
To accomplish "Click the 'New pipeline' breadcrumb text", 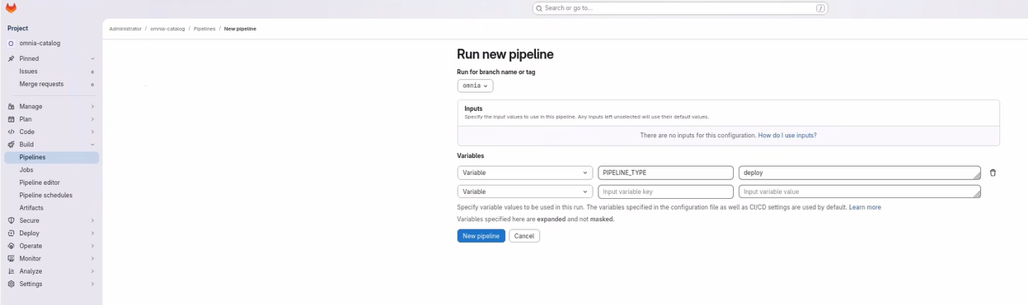I will coord(240,29).
